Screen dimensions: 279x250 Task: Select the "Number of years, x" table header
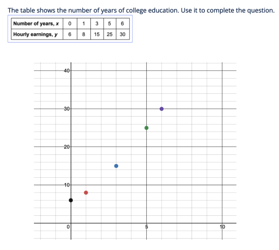coord(36,24)
